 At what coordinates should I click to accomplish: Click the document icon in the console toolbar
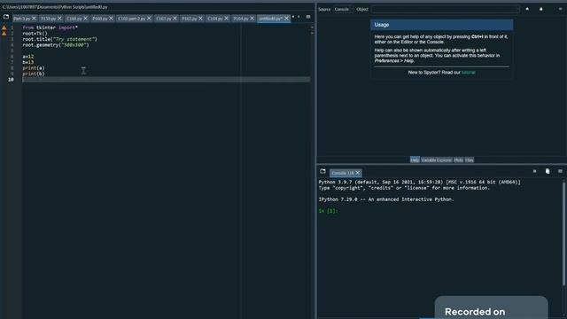[548, 171]
